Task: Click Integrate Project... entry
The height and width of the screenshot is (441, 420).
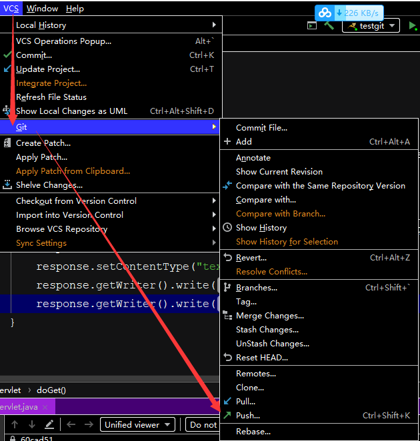Action: [x=111, y=83]
